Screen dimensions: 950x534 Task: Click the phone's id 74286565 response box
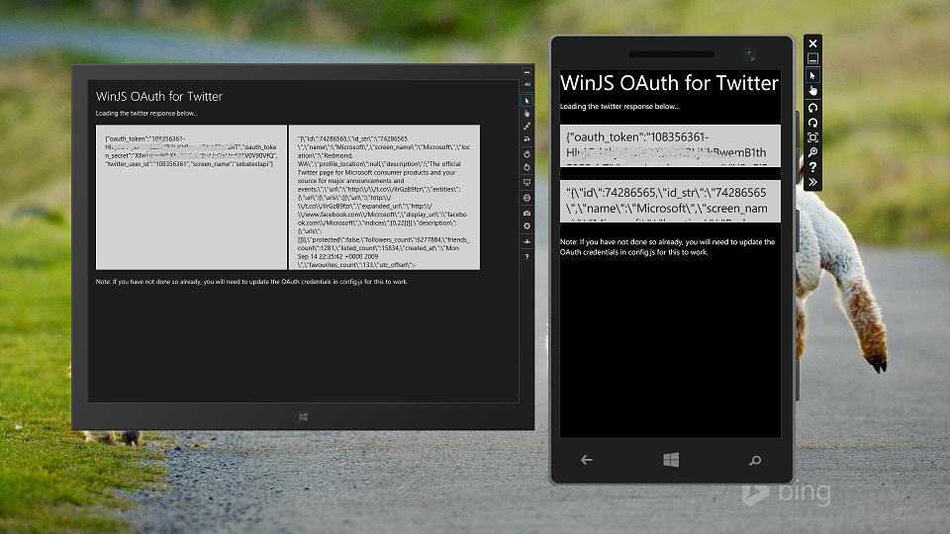coord(670,201)
